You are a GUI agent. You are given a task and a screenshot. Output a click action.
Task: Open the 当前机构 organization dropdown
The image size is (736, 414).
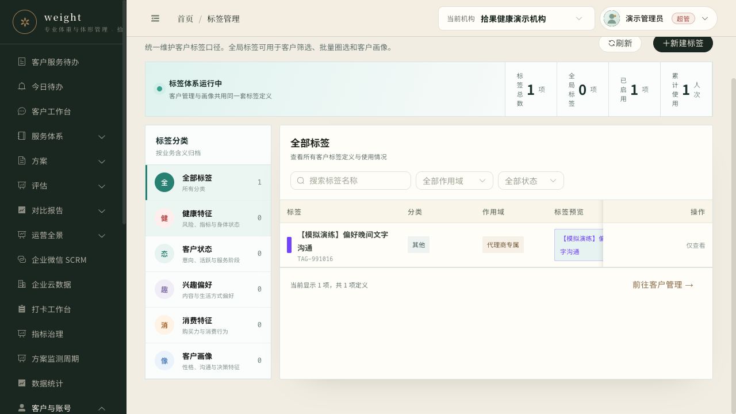tap(516, 18)
